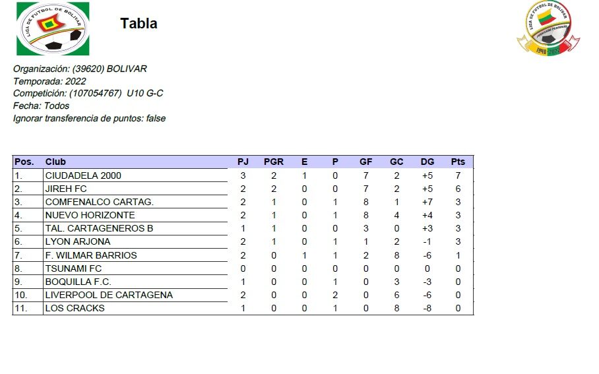Click the Club column header
This screenshot has width=599, height=374.
click(x=55, y=162)
